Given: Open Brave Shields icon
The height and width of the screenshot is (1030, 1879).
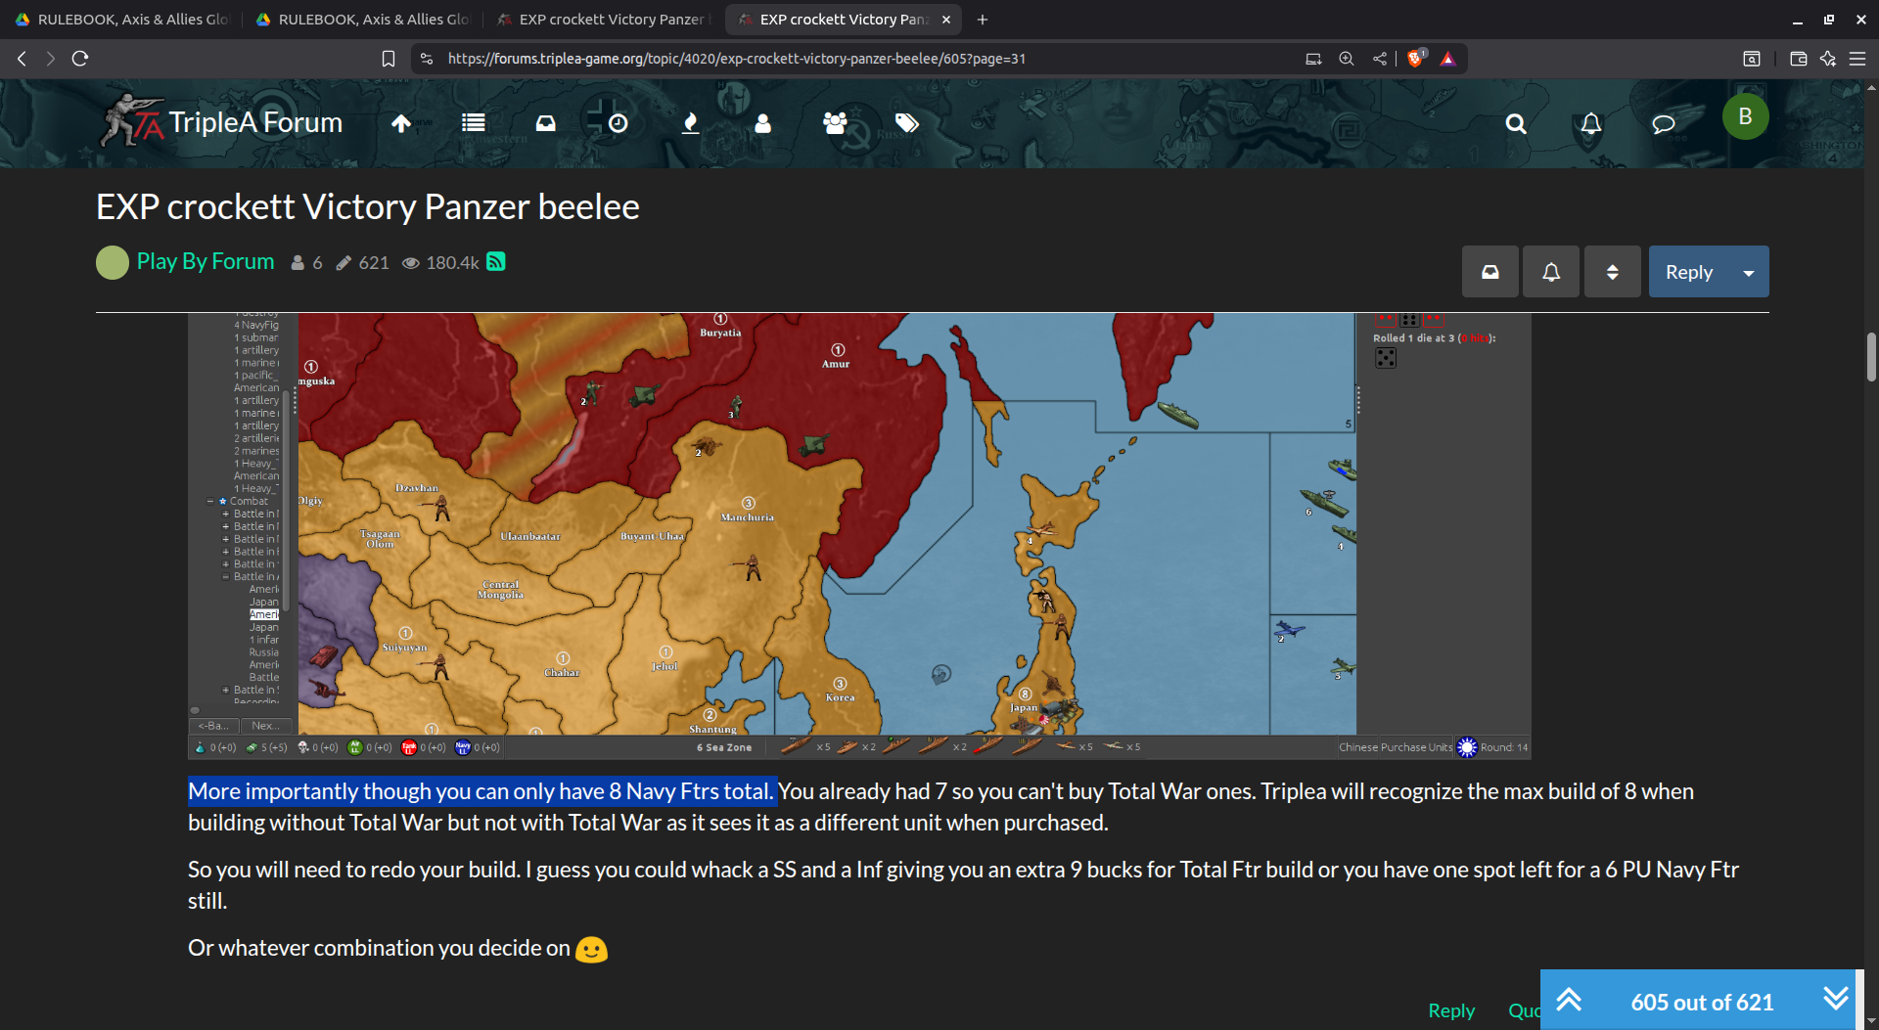Looking at the screenshot, I should [x=1415, y=59].
